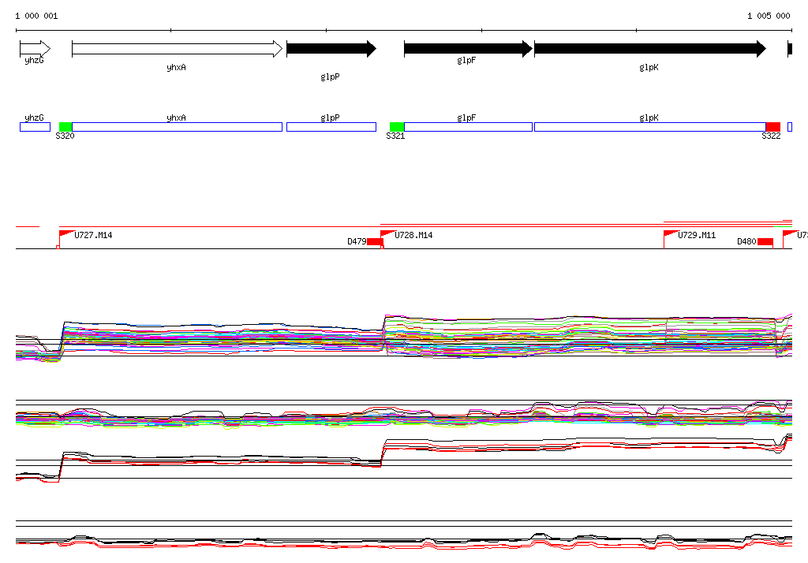Click the S321 label text
Image resolution: width=808 pixels, height=563 pixels.
[395, 136]
